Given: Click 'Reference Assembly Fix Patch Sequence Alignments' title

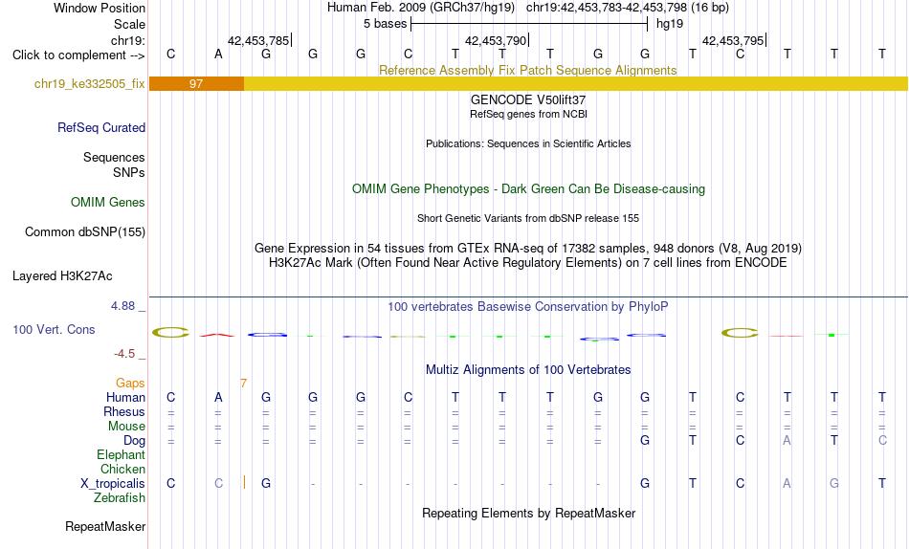Looking at the screenshot, I should coord(527,70).
